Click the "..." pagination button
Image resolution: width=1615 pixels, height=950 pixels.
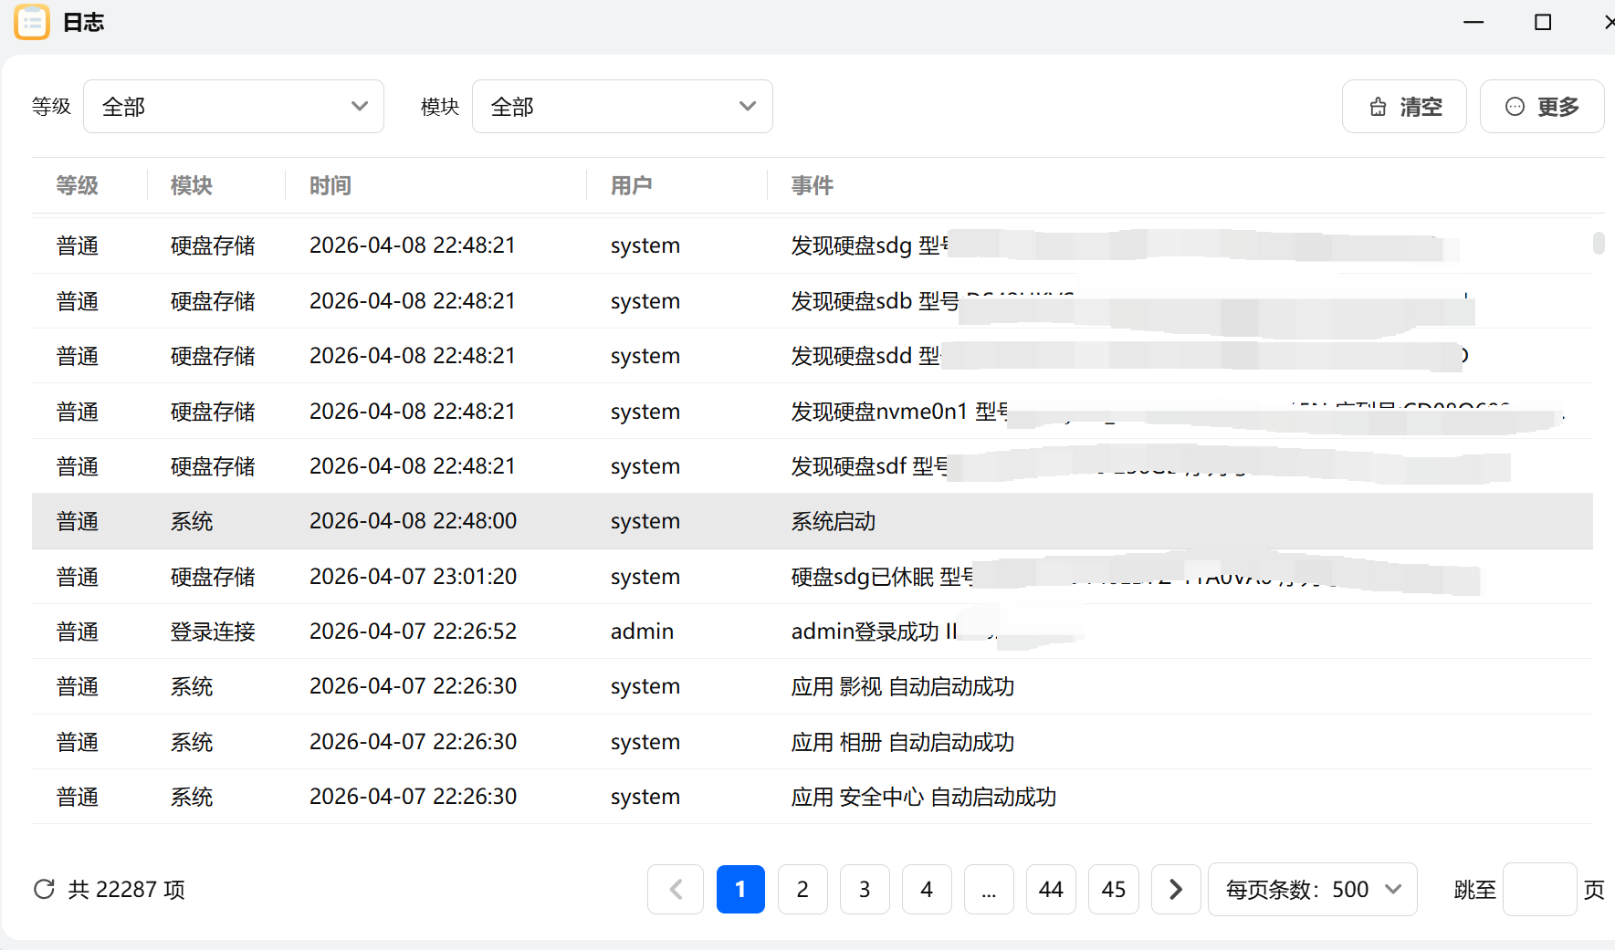(990, 889)
